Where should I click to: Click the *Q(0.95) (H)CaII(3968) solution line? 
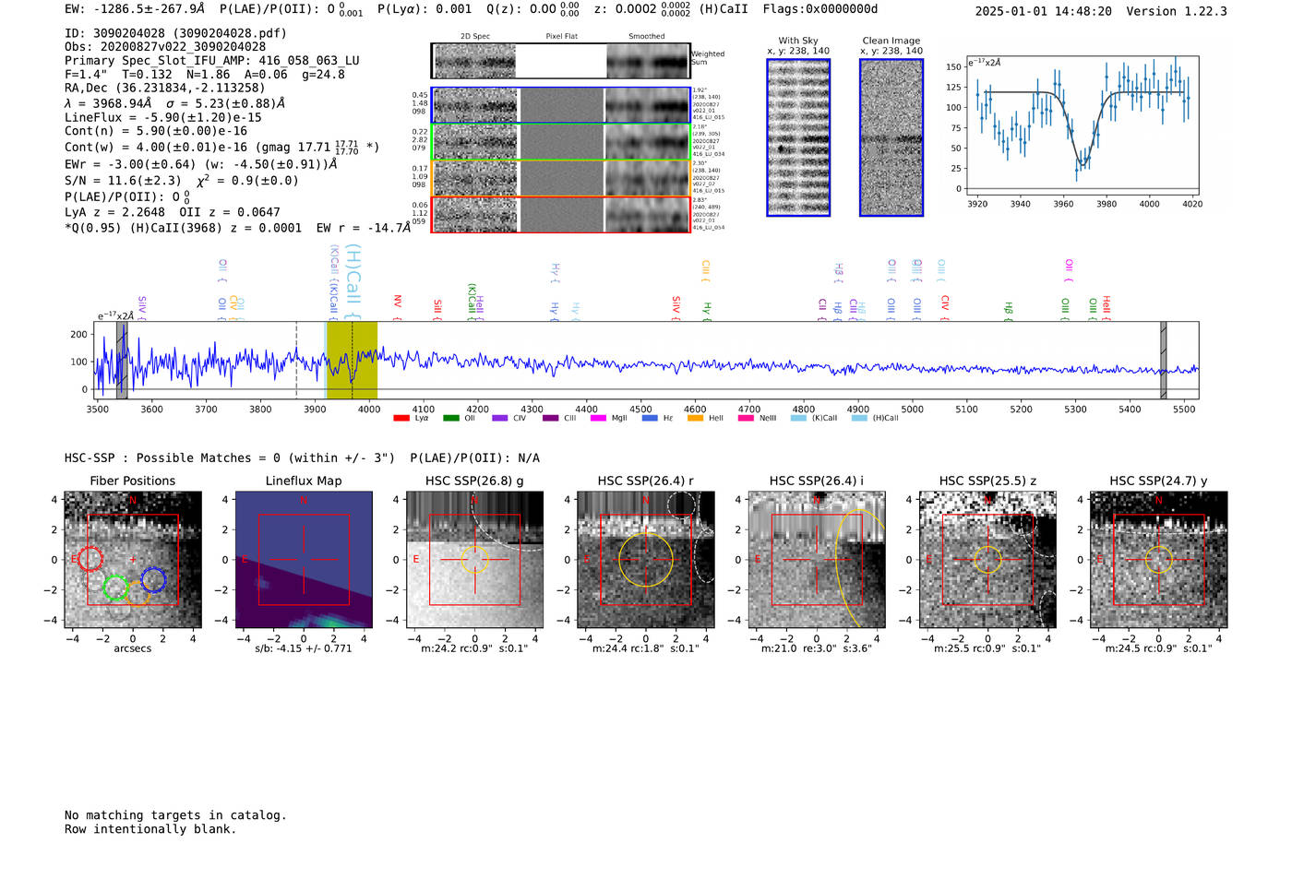[x=238, y=228]
